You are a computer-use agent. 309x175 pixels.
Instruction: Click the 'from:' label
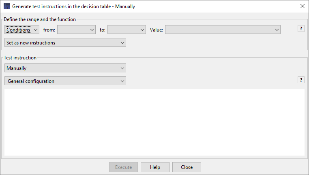[49, 30]
